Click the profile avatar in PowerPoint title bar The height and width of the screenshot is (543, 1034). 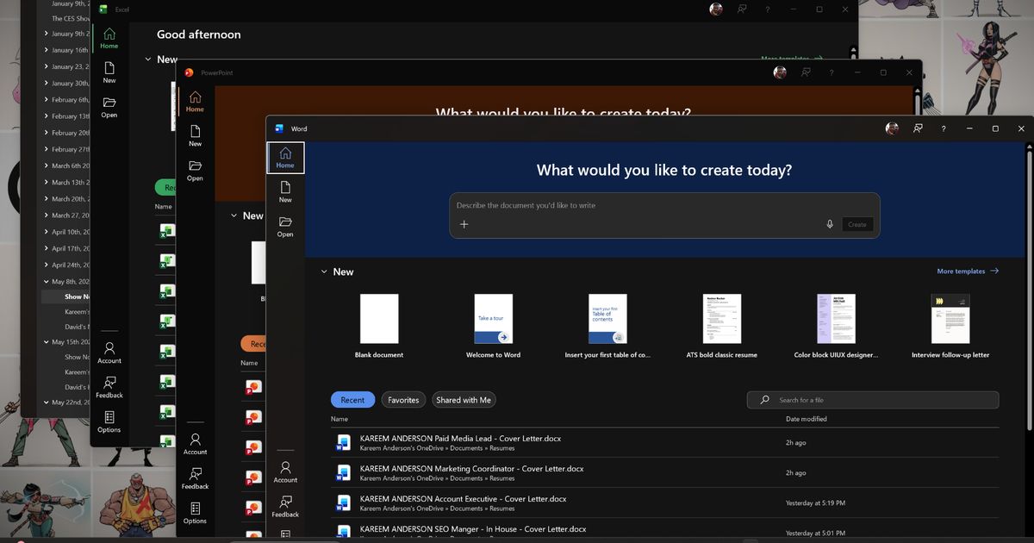click(x=780, y=72)
